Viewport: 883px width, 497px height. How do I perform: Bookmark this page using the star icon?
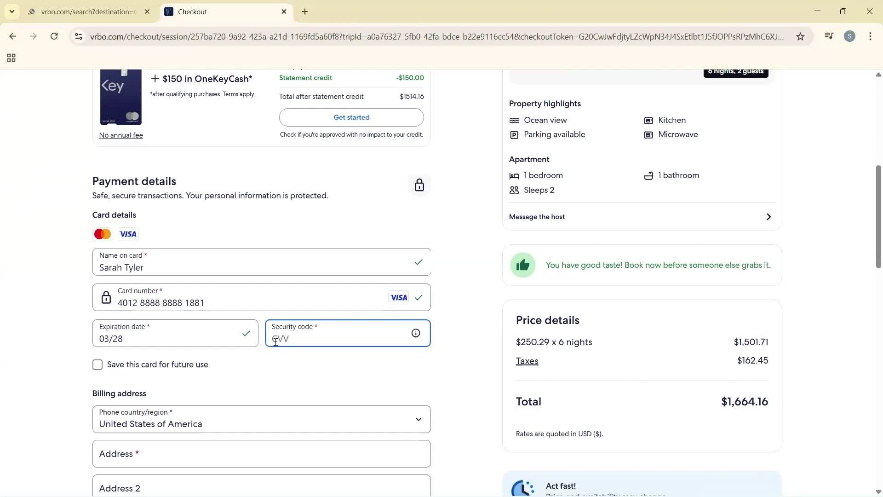click(800, 36)
